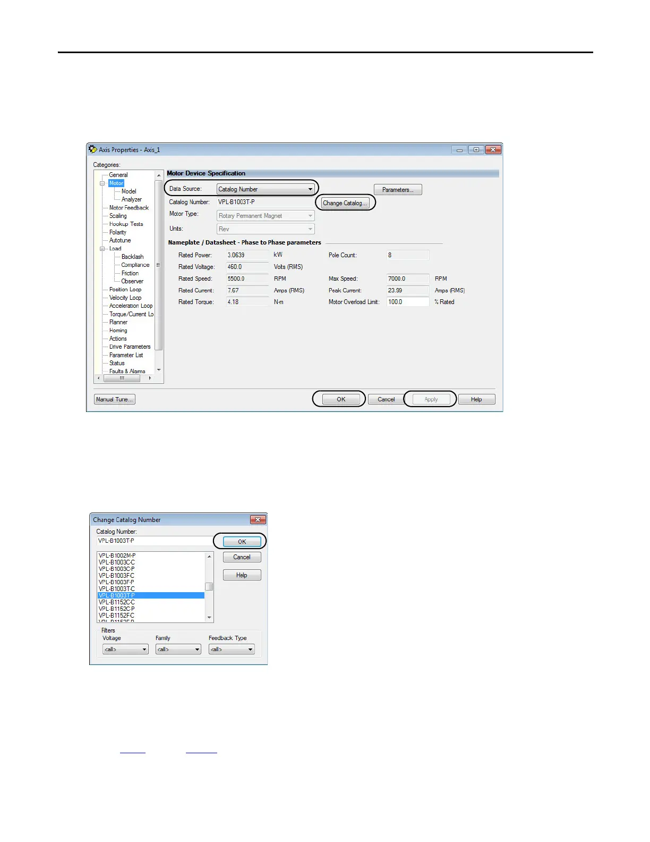Screen dimensions: 650x842
Task: Open the Parameters dialog
Action: 398,190
